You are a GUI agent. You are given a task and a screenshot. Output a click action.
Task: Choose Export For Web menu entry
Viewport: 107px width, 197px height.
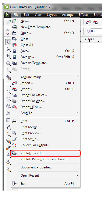pos(49,101)
